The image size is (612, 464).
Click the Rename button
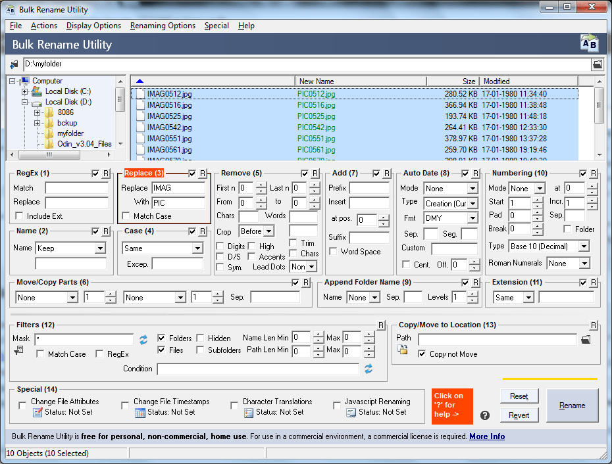tap(573, 406)
